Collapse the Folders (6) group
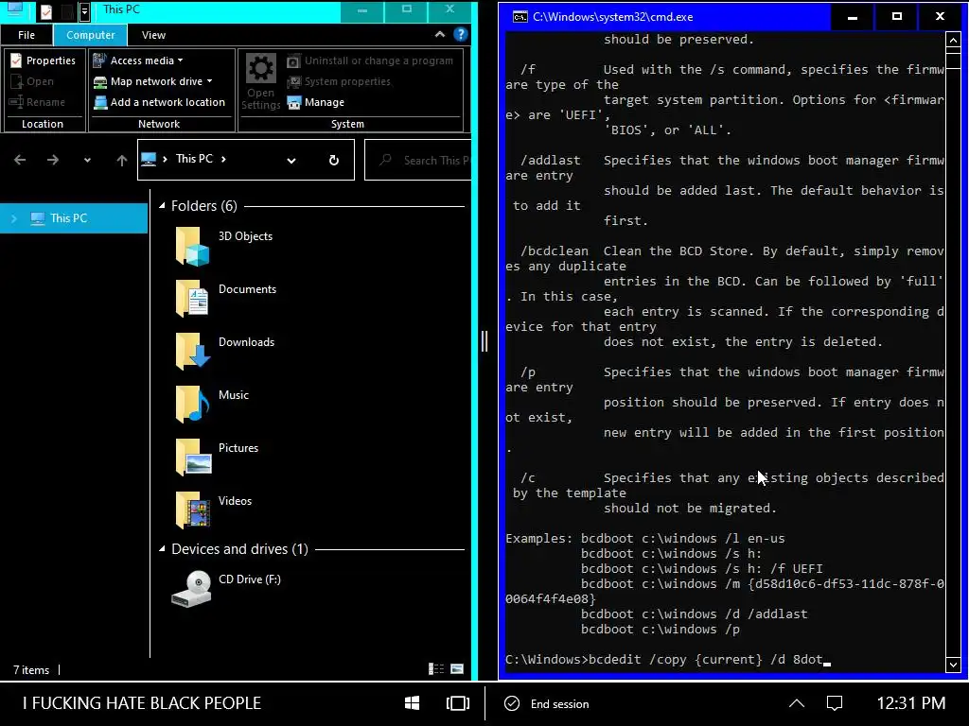Screen dimensions: 969x726 (x=162, y=205)
